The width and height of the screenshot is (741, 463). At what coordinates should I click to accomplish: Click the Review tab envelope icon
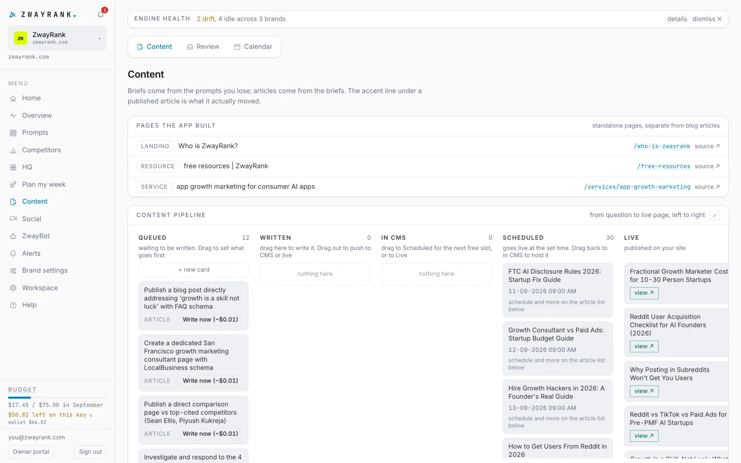[190, 47]
